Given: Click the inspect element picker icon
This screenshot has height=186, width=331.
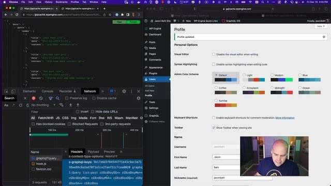Looking at the screenshot, I should 6,91.
